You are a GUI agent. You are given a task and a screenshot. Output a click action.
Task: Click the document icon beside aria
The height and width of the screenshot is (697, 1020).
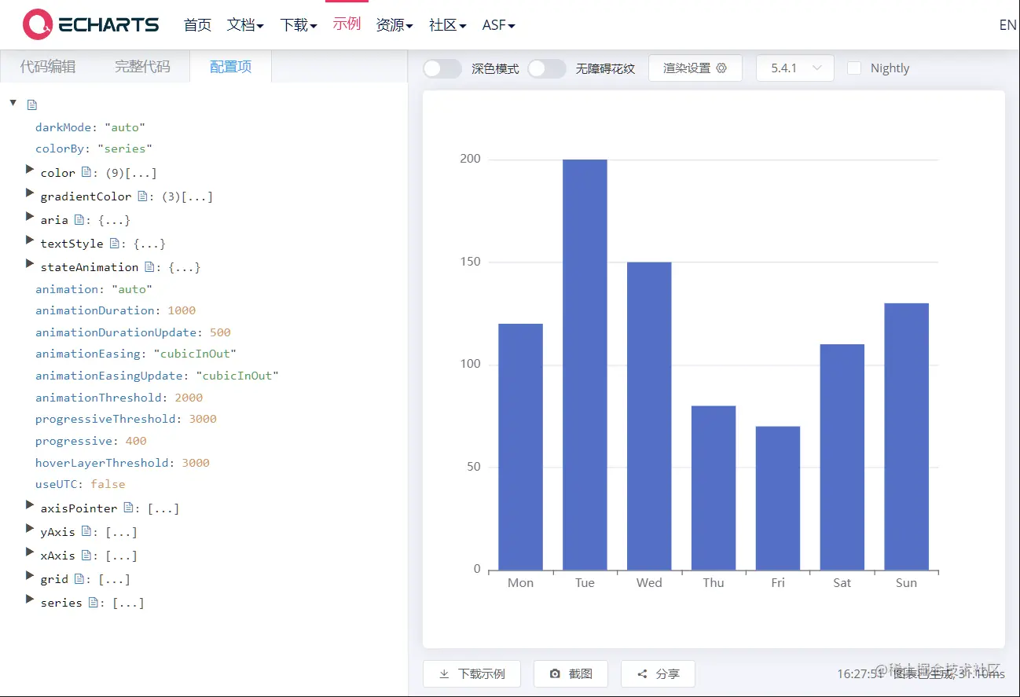79,219
